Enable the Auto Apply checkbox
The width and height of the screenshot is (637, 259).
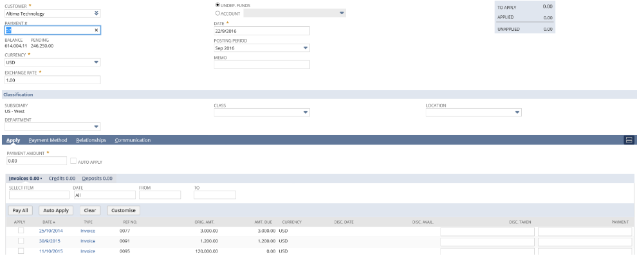73,161
